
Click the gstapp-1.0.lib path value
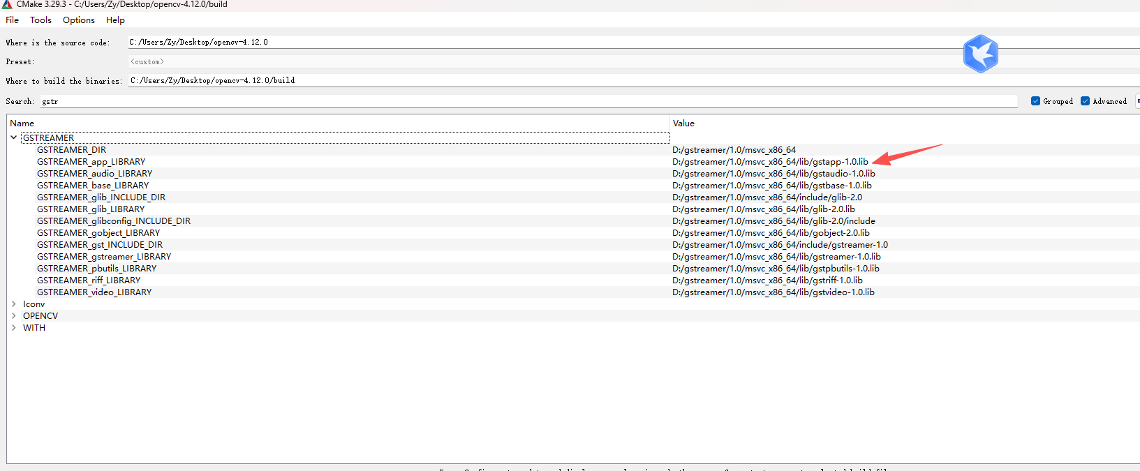click(771, 161)
